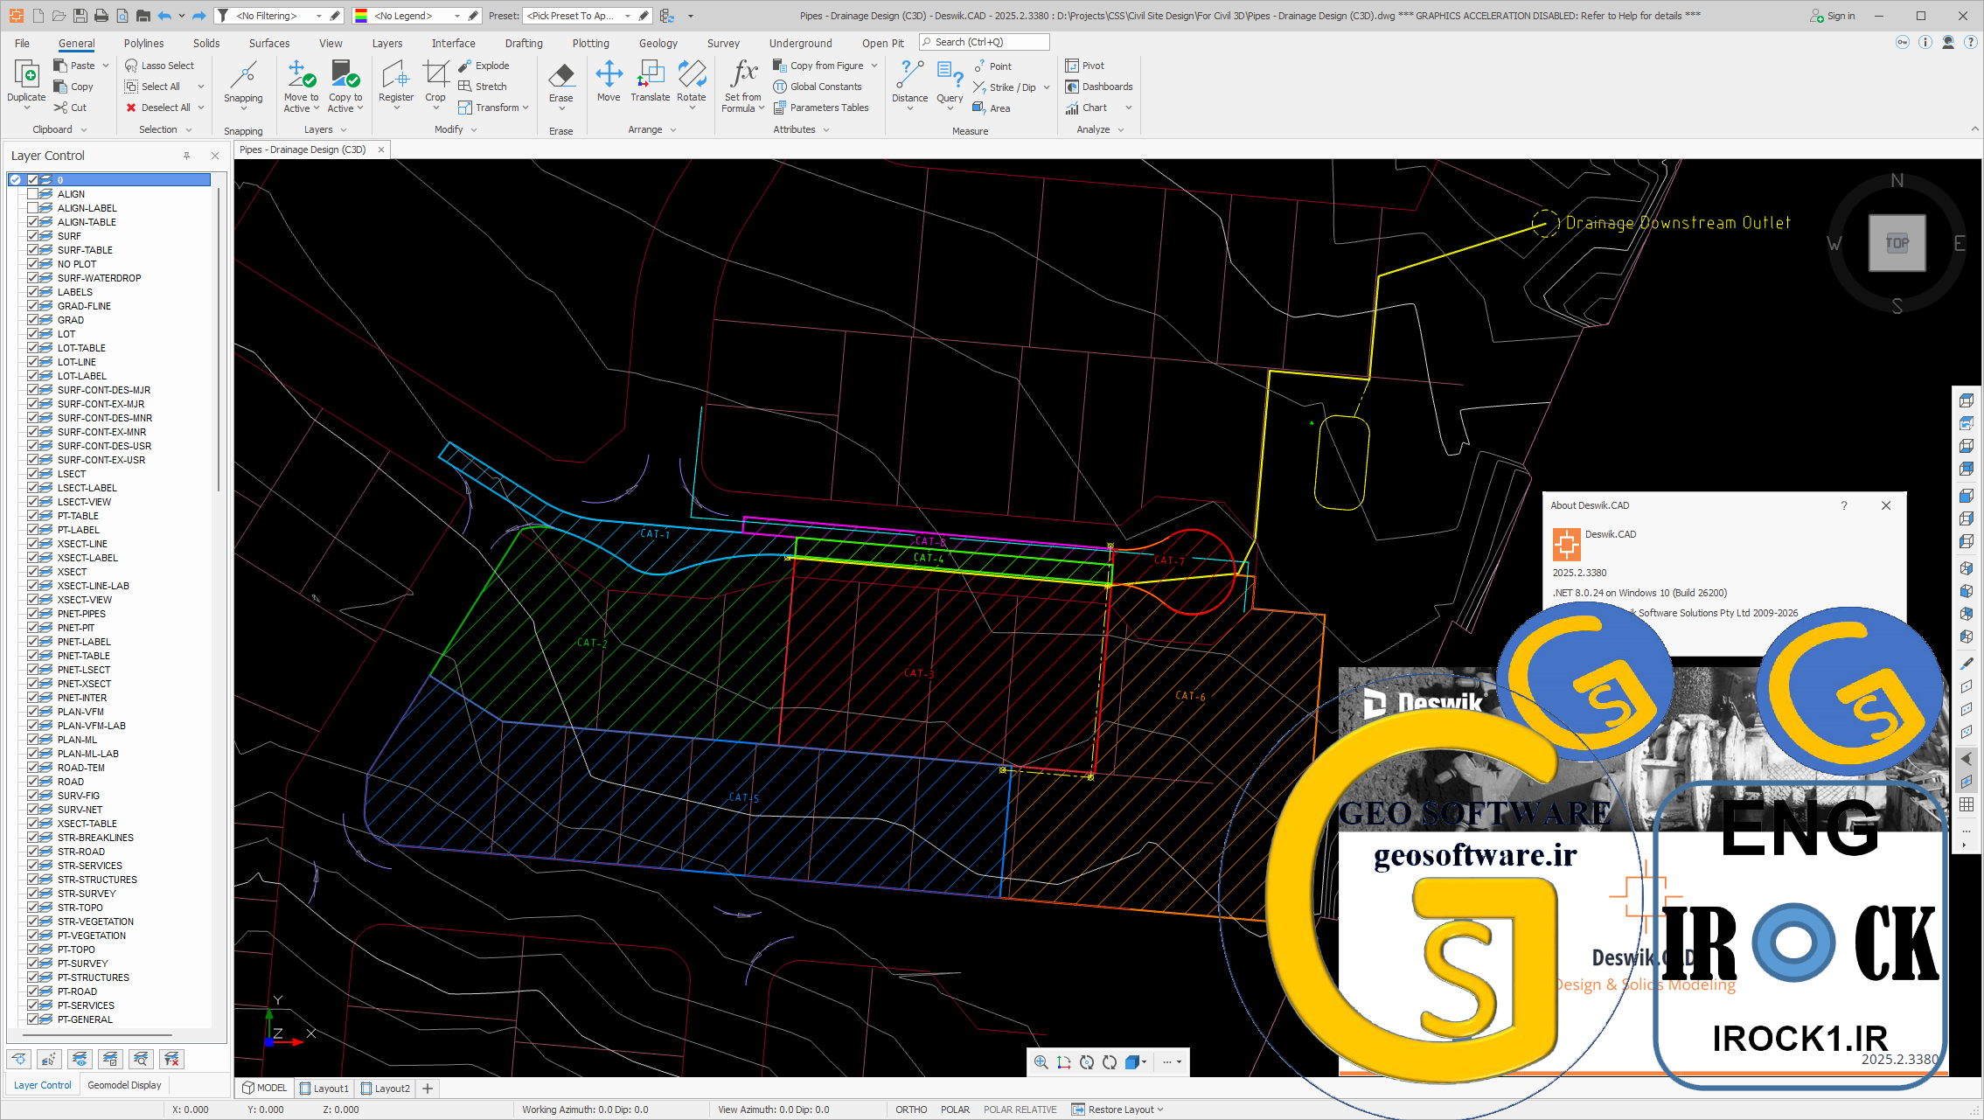This screenshot has width=1984, height=1120.
Task: Toggle visibility checkbox for LOT-LINE layer
Action: (x=32, y=362)
